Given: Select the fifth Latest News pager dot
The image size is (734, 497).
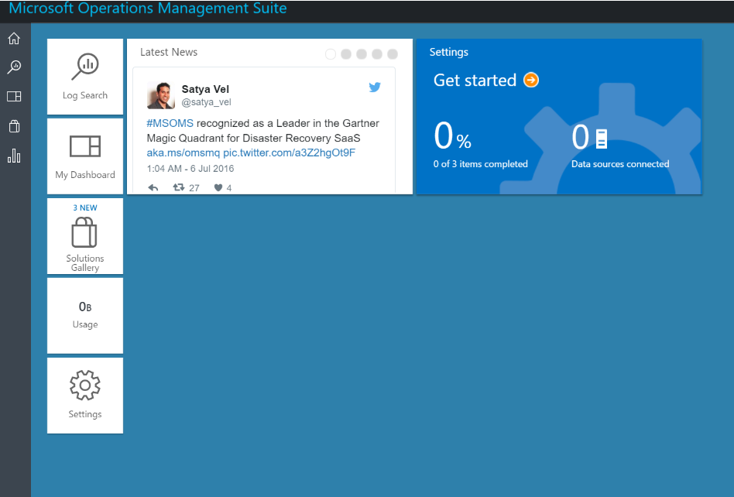Looking at the screenshot, I should coord(393,54).
